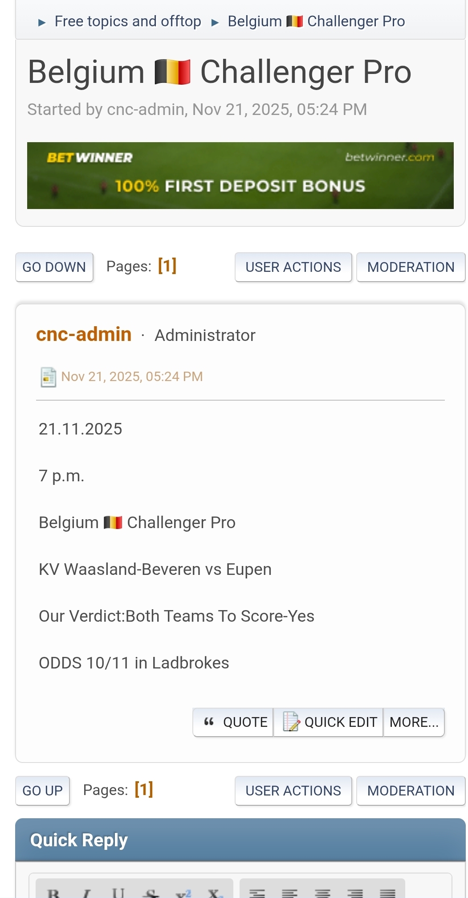Apply subscript formatting in the editor

pos(215,893)
